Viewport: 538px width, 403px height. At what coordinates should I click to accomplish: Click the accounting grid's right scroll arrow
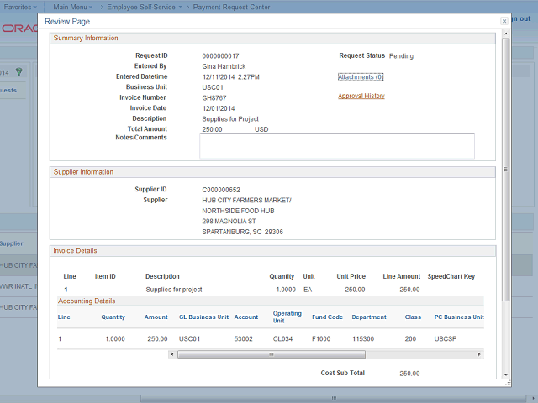tap(479, 354)
